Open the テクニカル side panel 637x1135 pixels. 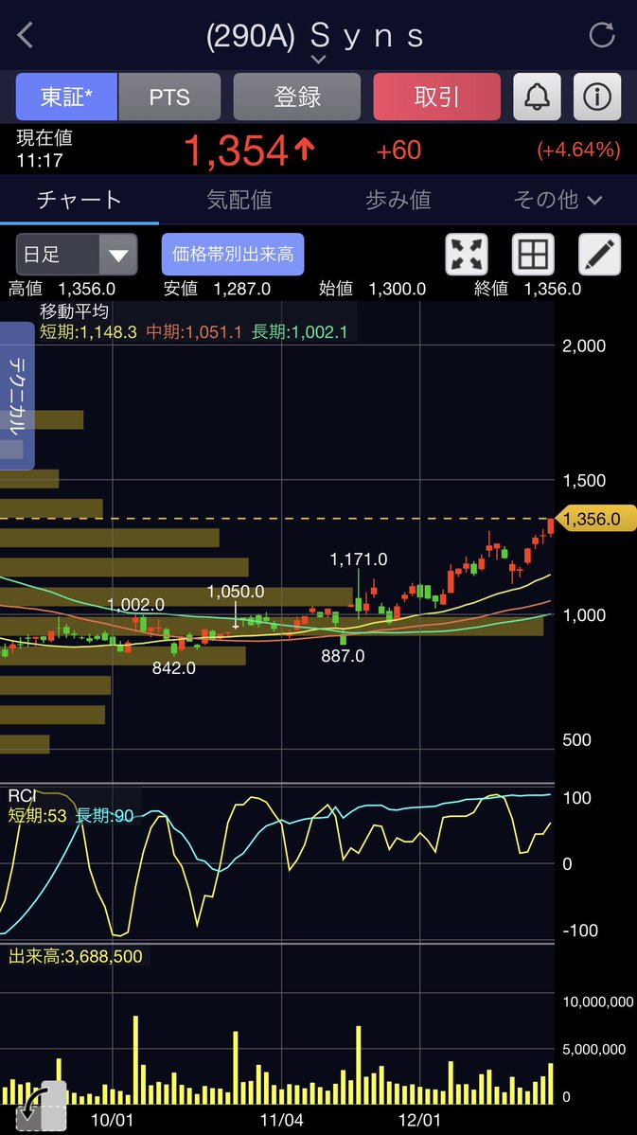(17, 396)
